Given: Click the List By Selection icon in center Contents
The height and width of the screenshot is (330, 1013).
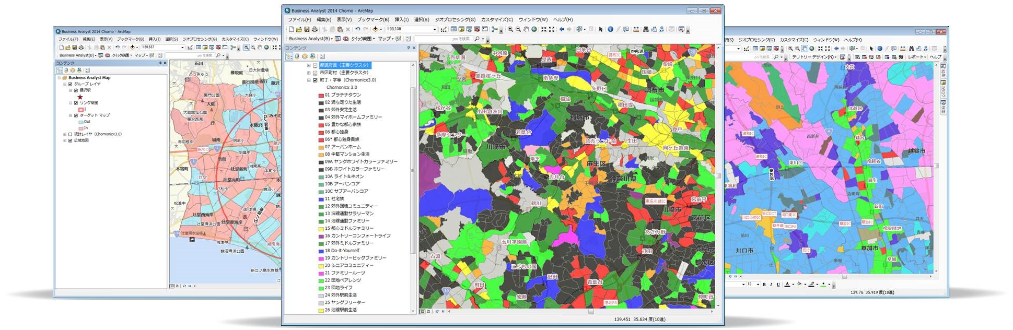Looking at the screenshot, I should (312, 56).
